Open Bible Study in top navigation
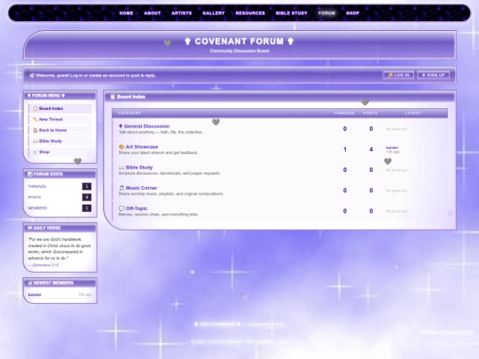This screenshot has height=359, width=479. click(x=292, y=13)
